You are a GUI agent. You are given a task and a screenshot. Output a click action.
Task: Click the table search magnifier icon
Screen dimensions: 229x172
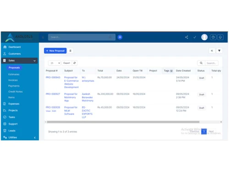pos(201,63)
